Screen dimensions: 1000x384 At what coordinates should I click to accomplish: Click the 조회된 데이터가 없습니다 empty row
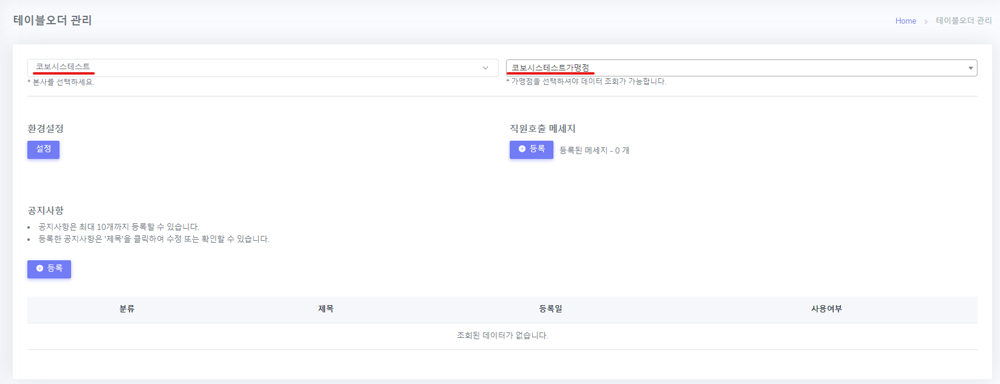pyautogui.click(x=502, y=335)
